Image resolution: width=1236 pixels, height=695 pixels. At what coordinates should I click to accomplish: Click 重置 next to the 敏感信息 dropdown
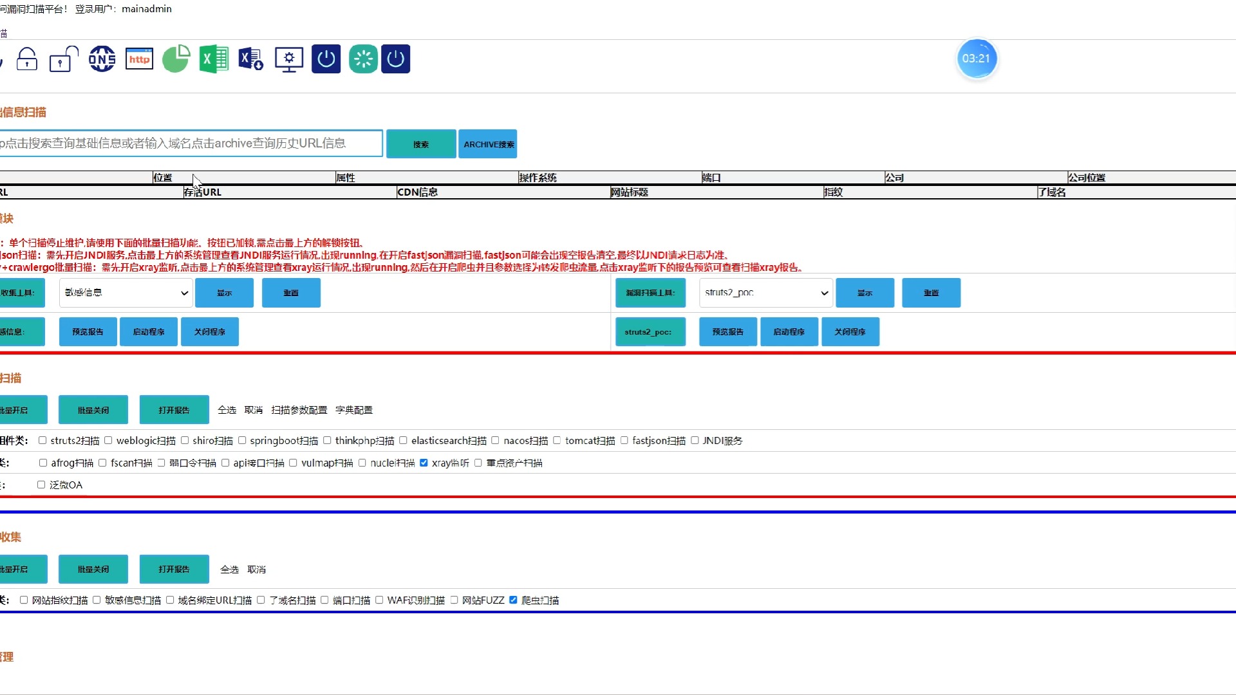[291, 293]
